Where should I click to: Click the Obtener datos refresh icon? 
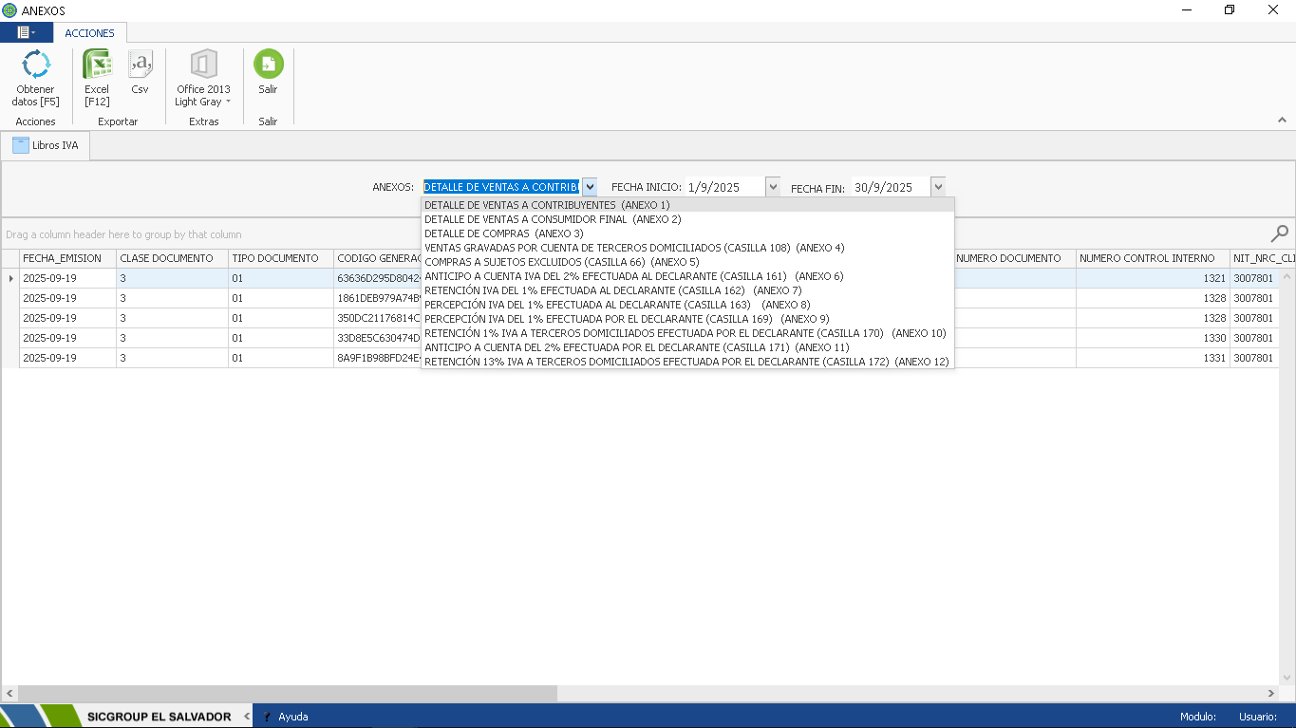(x=36, y=65)
